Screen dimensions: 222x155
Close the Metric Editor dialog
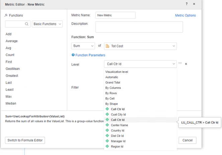(194, 4)
